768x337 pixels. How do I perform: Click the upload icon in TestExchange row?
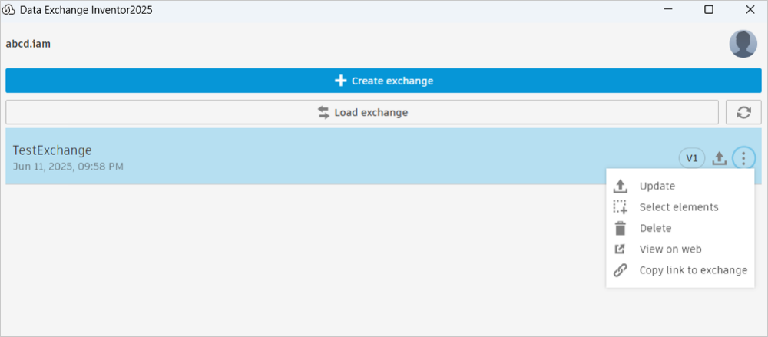point(719,158)
